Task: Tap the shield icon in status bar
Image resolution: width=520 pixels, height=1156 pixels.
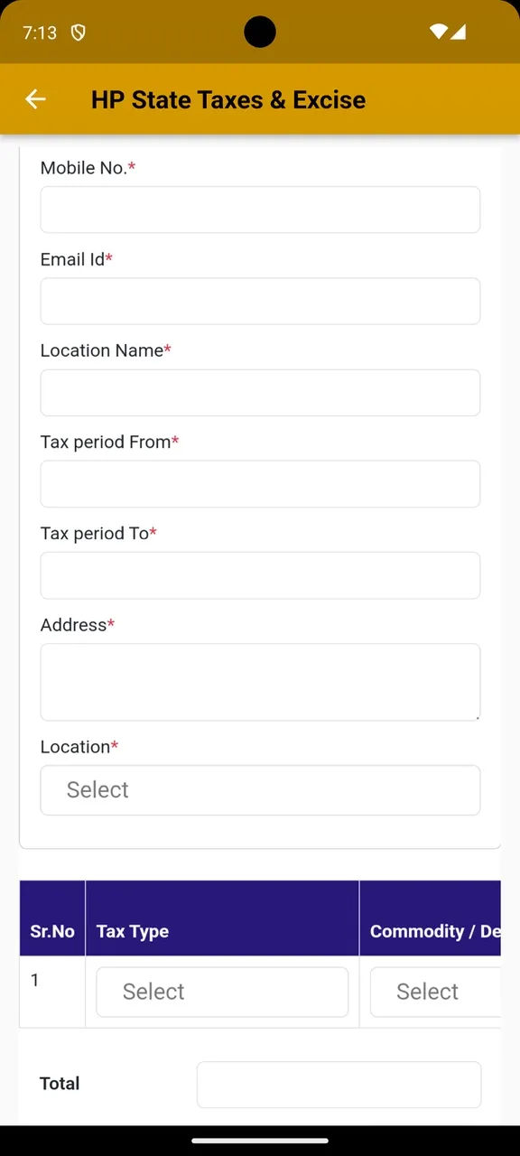Action: (79, 33)
